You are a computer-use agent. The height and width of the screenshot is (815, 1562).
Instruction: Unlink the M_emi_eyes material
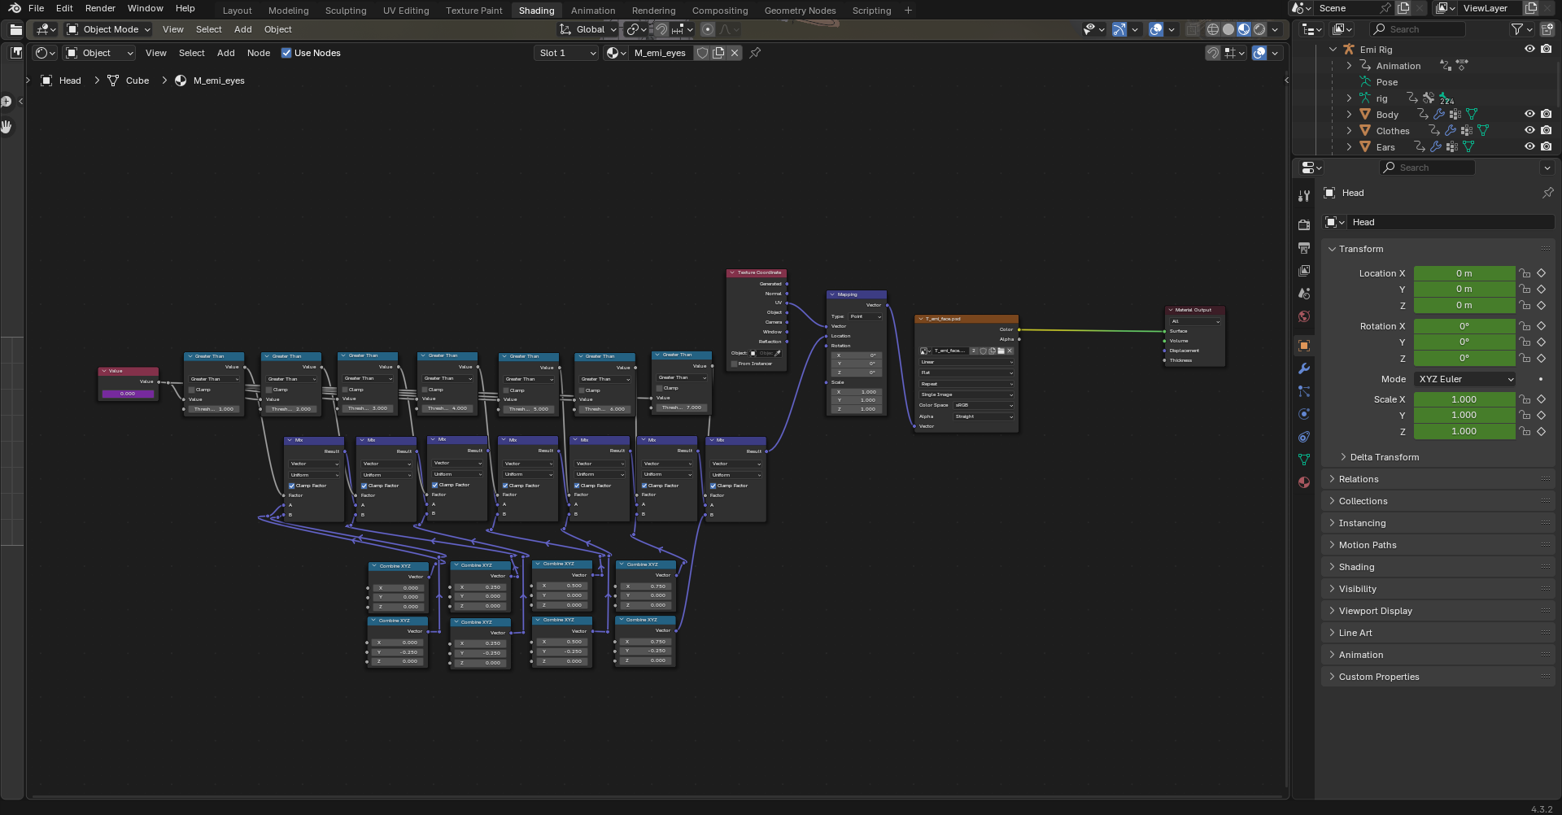click(735, 53)
